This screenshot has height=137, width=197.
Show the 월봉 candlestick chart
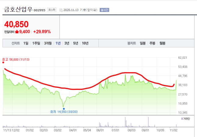tap(163, 43)
